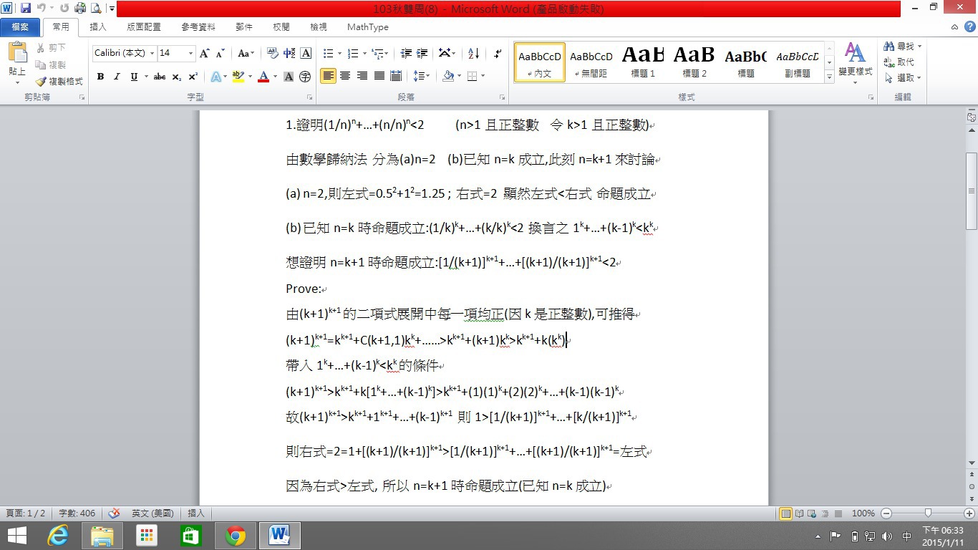Open the 插入 (Insert) ribbon tab
This screenshot has width=978, height=550.
(x=98, y=27)
